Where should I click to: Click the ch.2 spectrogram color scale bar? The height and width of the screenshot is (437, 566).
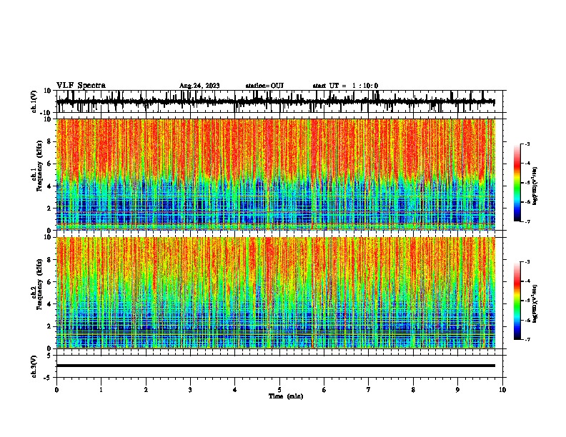[x=517, y=301]
